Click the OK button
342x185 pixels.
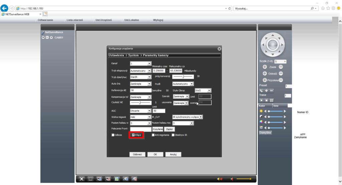[x=155, y=155]
